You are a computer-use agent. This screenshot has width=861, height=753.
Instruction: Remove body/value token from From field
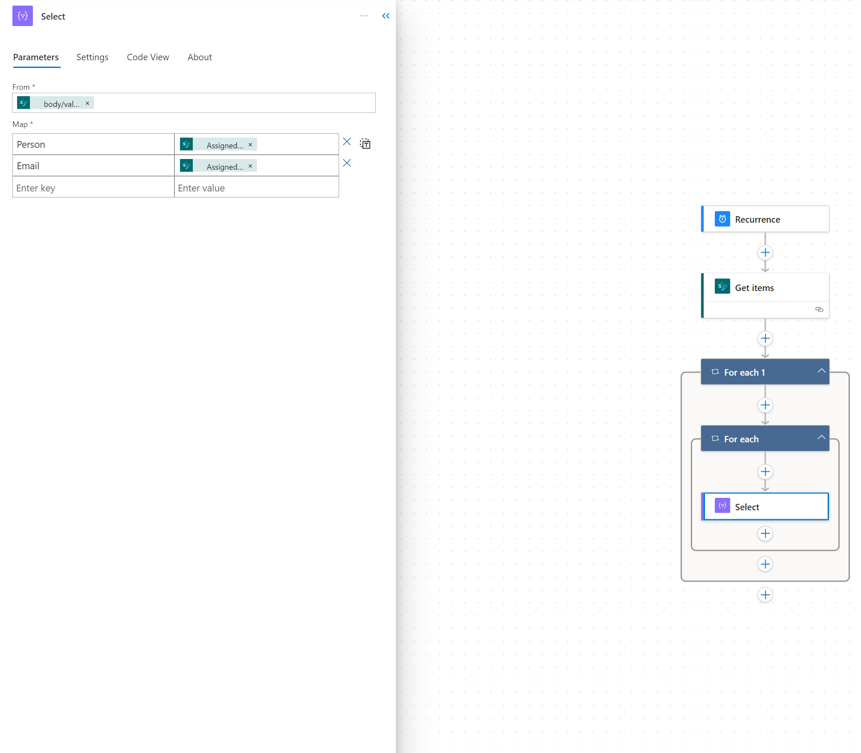pos(88,103)
